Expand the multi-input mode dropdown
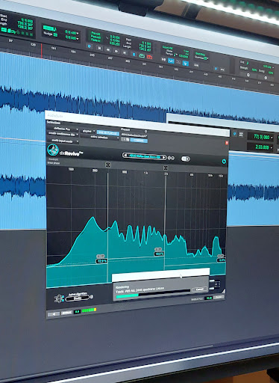279x383 pixels. (x=63, y=141)
